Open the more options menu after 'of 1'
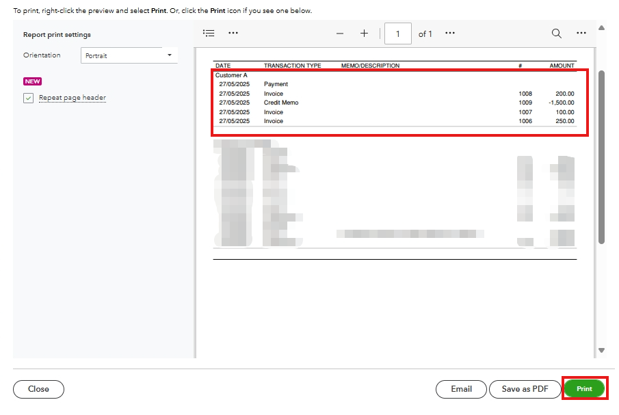This screenshot has height=415, width=619. click(450, 33)
